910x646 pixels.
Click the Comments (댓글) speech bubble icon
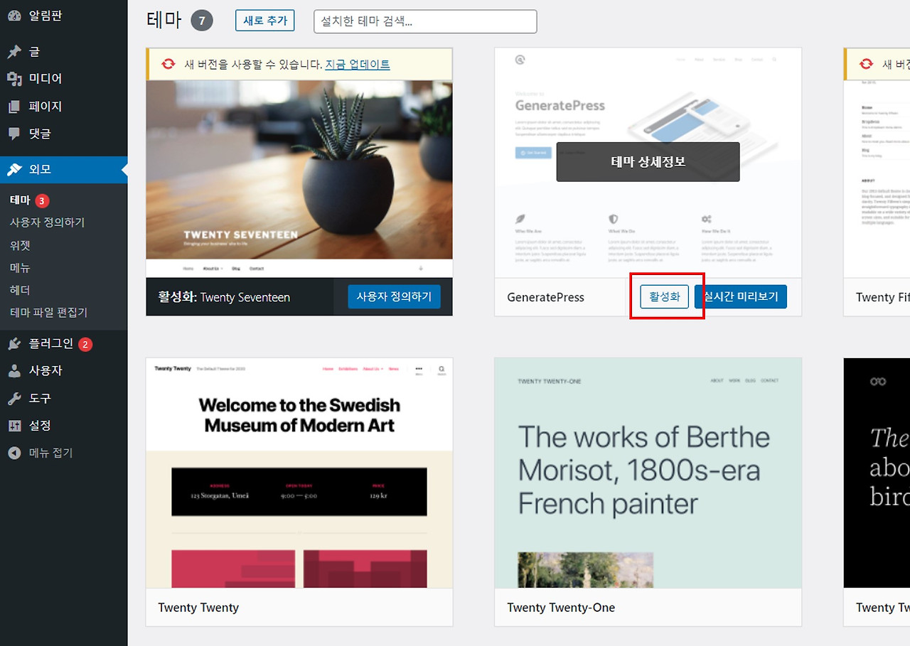14,134
